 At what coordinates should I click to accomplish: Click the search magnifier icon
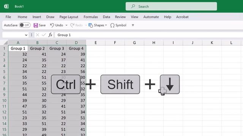[x=133, y=6]
